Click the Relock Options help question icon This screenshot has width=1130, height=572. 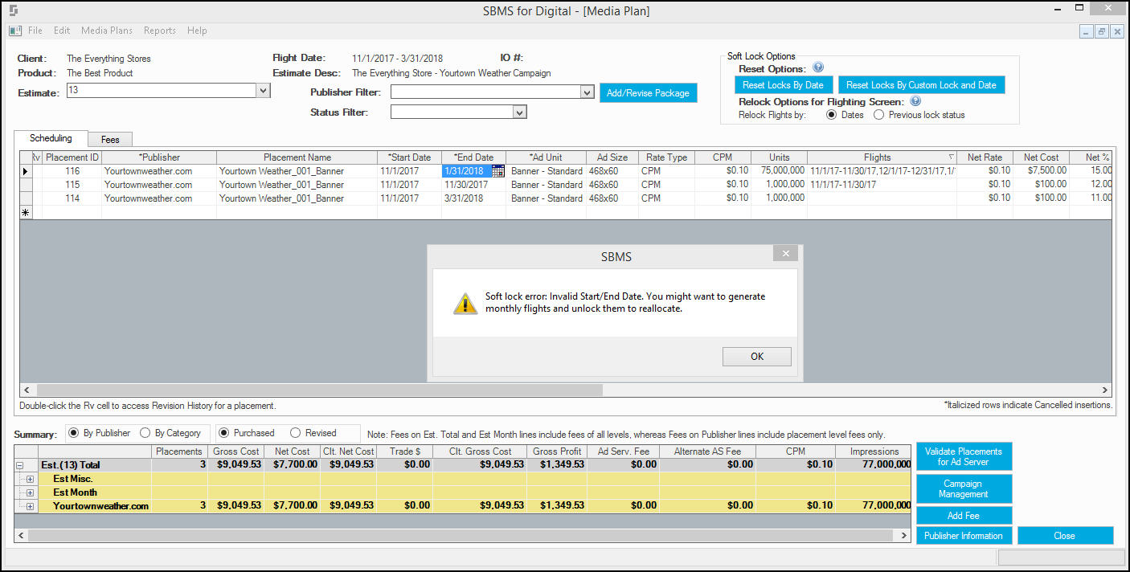click(x=915, y=102)
